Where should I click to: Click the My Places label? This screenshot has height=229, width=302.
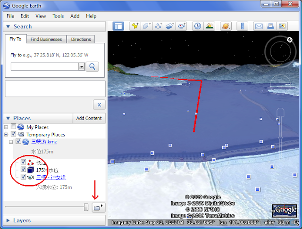pyautogui.click(x=37, y=127)
